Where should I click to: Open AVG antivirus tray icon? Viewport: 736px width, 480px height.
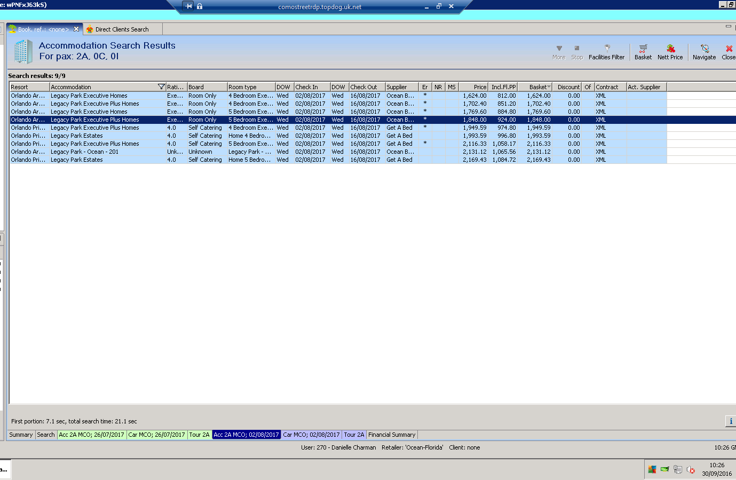[x=652, y=470]
